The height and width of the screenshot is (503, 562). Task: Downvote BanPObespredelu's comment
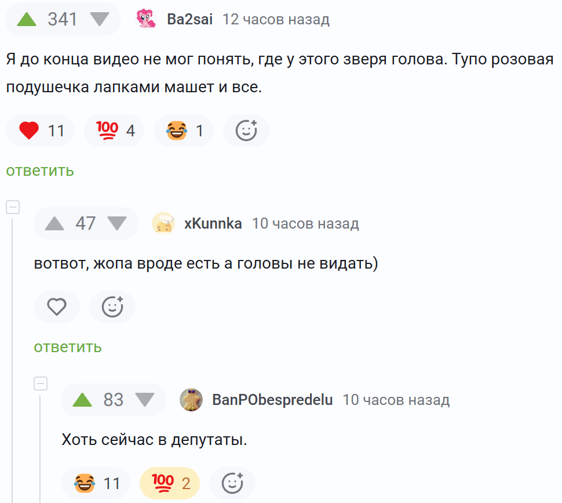pos(145,400)
